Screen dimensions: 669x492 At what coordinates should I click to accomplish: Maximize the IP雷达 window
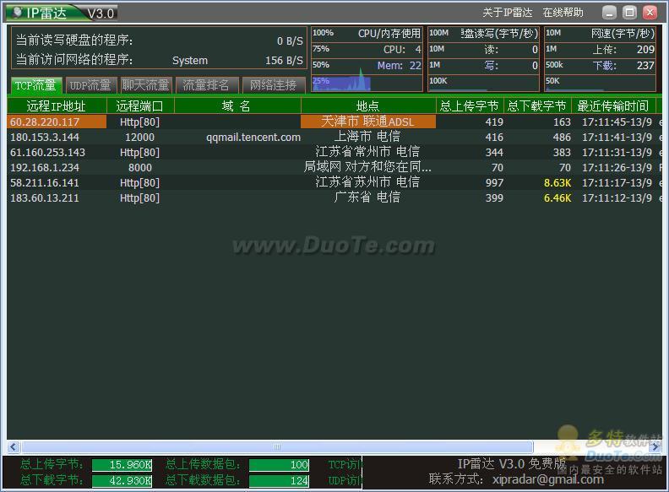coord(629,13)
